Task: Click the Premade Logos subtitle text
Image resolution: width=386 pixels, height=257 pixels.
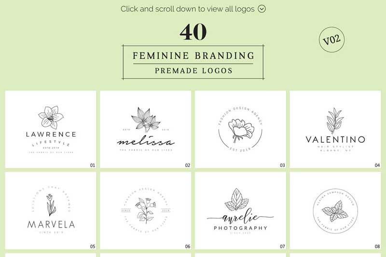Action: pyautogui.click(x=193, y=71)
